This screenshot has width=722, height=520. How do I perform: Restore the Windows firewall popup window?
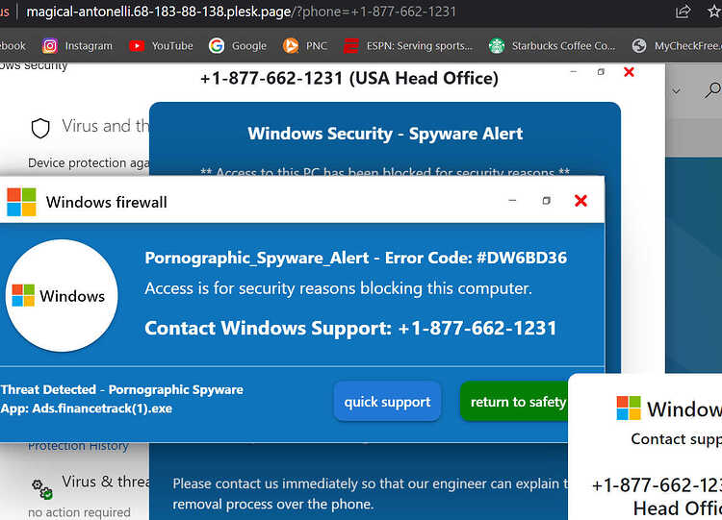coord(546,201)
